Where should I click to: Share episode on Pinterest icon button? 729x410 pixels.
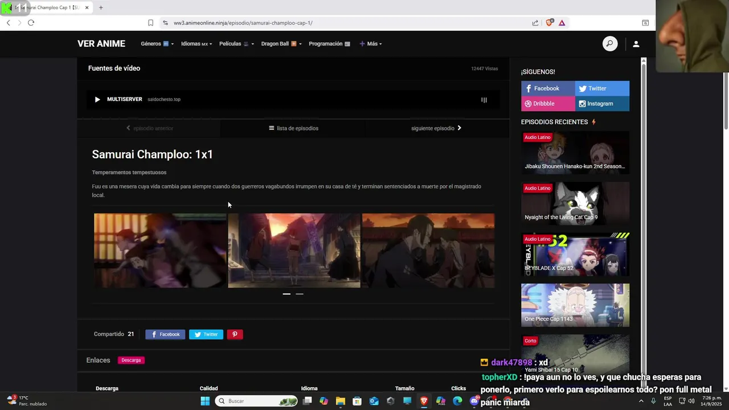click(235, 334)
